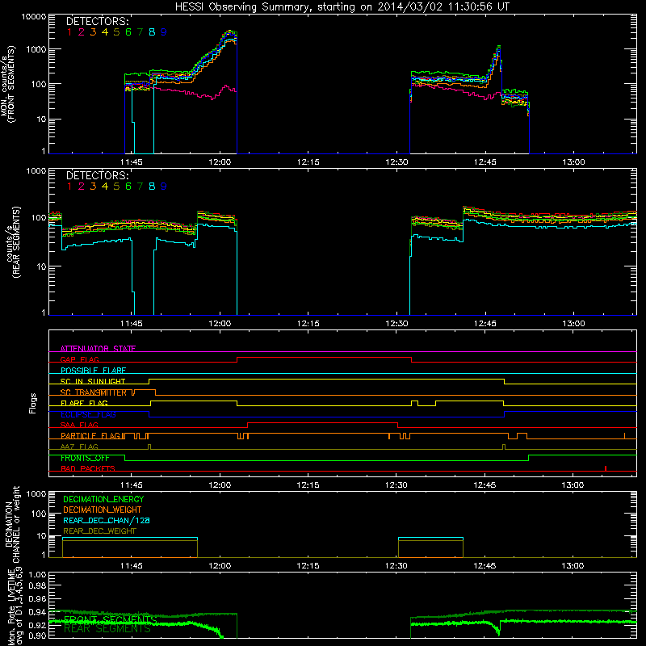This screenshot has height=646, width=646.
Task: Select the "1.00" y-axis value on the livetime plot
Action: click(x=37, y=575)
